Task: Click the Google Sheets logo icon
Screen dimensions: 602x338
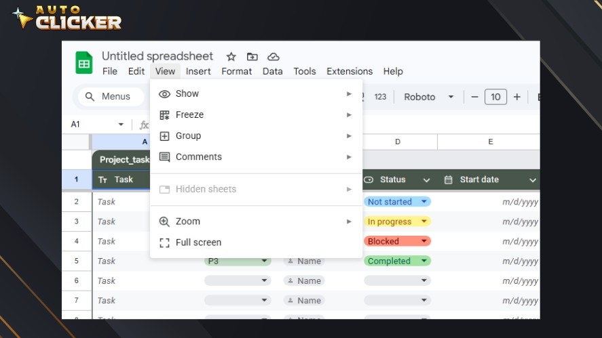Action: 84,63
